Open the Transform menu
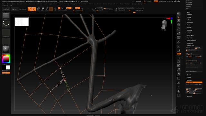This screenshot has width=206, height=116. click(127, 4)
